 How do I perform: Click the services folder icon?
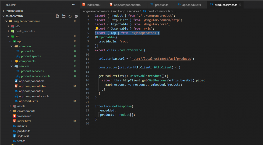coord(16,66)
